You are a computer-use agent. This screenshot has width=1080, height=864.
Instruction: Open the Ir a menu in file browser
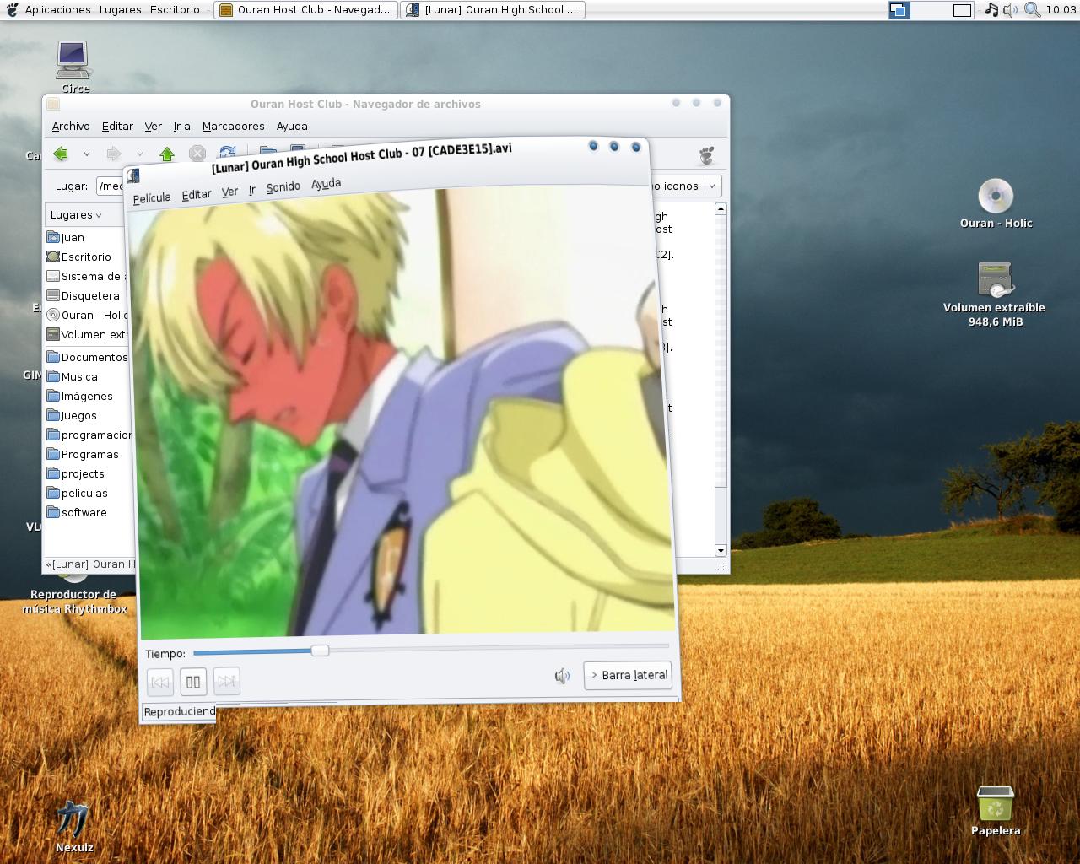click(x=181, y=126)
